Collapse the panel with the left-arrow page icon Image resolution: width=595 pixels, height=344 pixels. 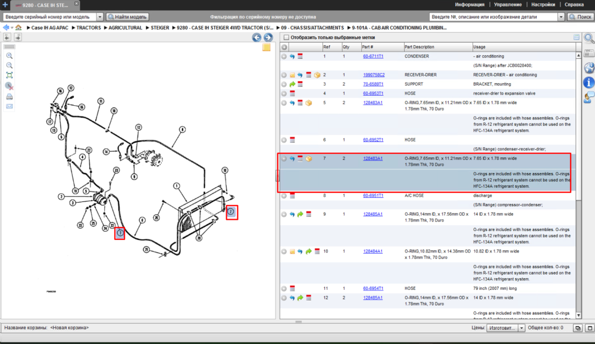pyautogui.click(x=7, y=37)
